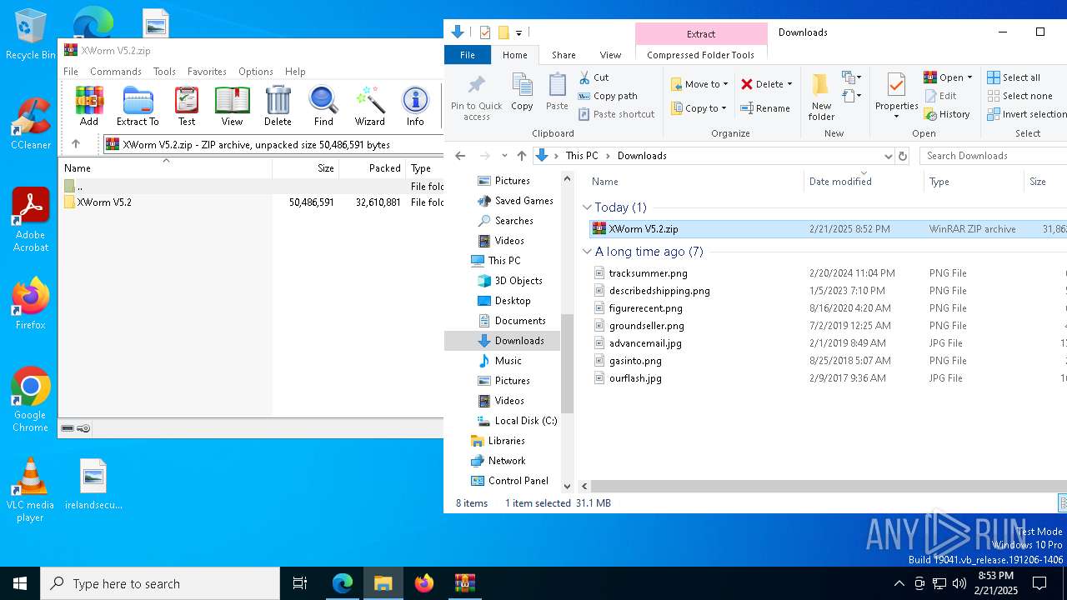
Task: Open the Explorer File tab
Action: point(468,55)
